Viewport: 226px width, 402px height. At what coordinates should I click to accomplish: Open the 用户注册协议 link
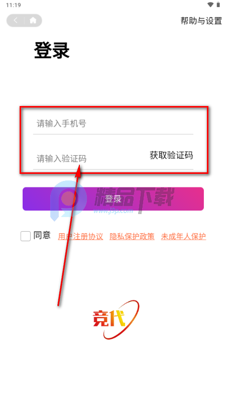click(x=80, y=236)
